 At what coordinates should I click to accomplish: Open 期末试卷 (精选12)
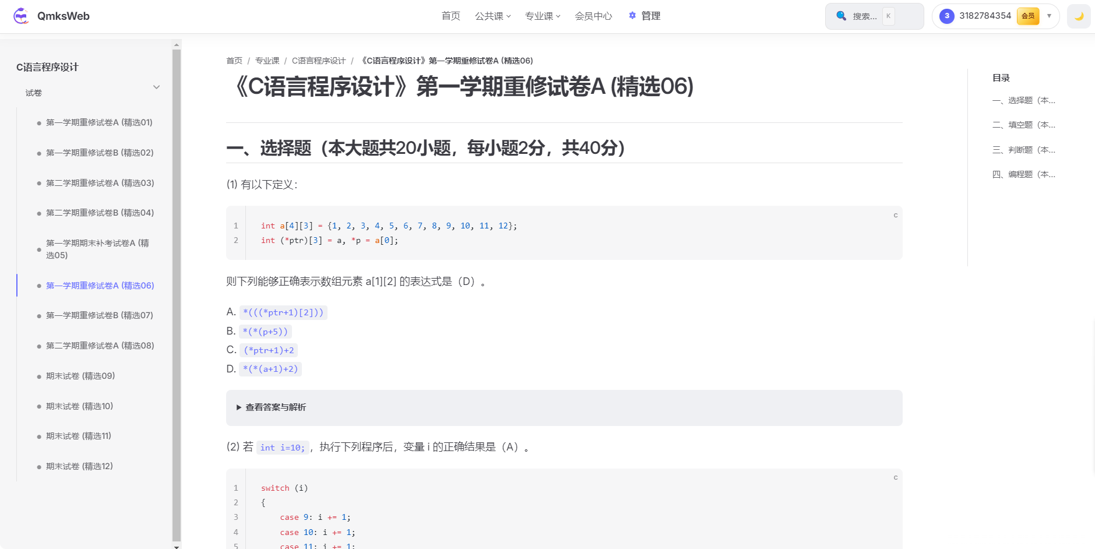pos(80,466)
